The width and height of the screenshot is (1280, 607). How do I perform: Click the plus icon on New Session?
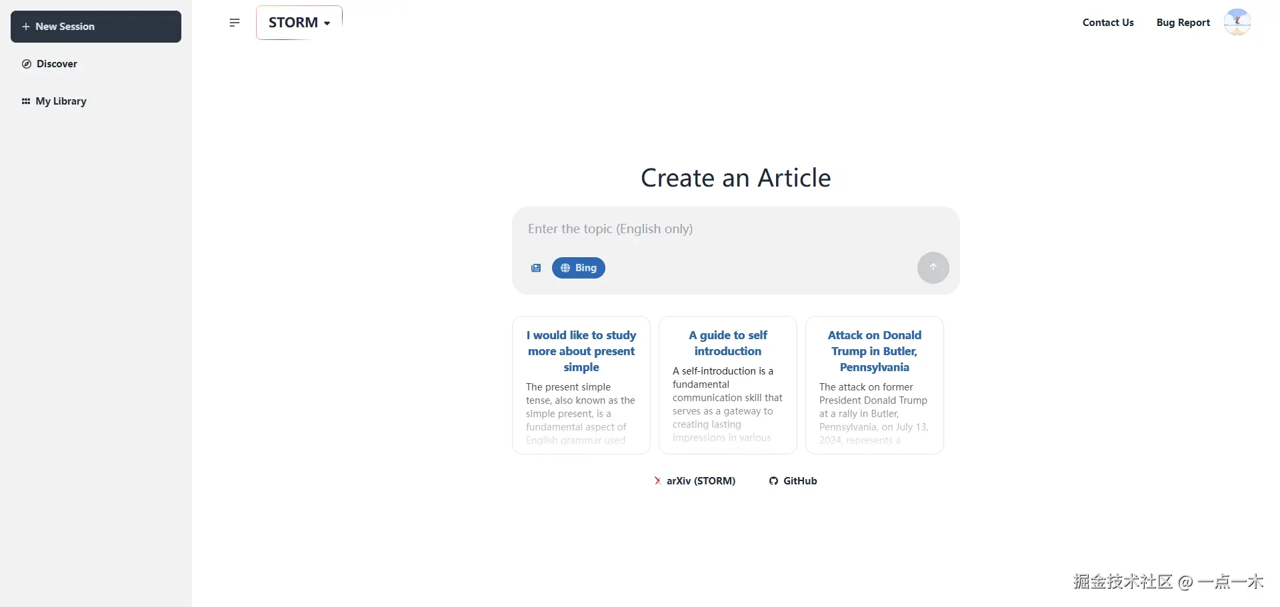coord(25,27)
